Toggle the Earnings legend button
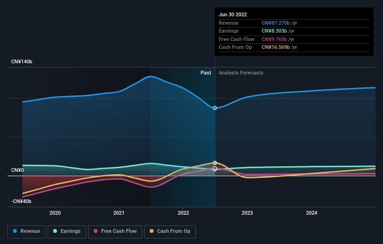This screenshot has width=383, height=244. [67, 231]
